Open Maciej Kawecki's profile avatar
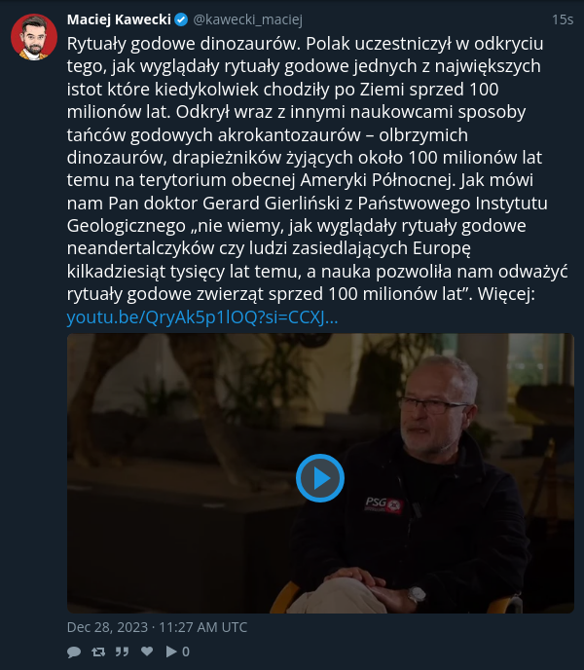Viewport: 584px width, 670px height. (34, 36)
